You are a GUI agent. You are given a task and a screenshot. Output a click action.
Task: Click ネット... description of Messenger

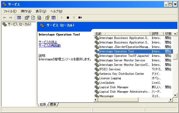coord(156,96)
